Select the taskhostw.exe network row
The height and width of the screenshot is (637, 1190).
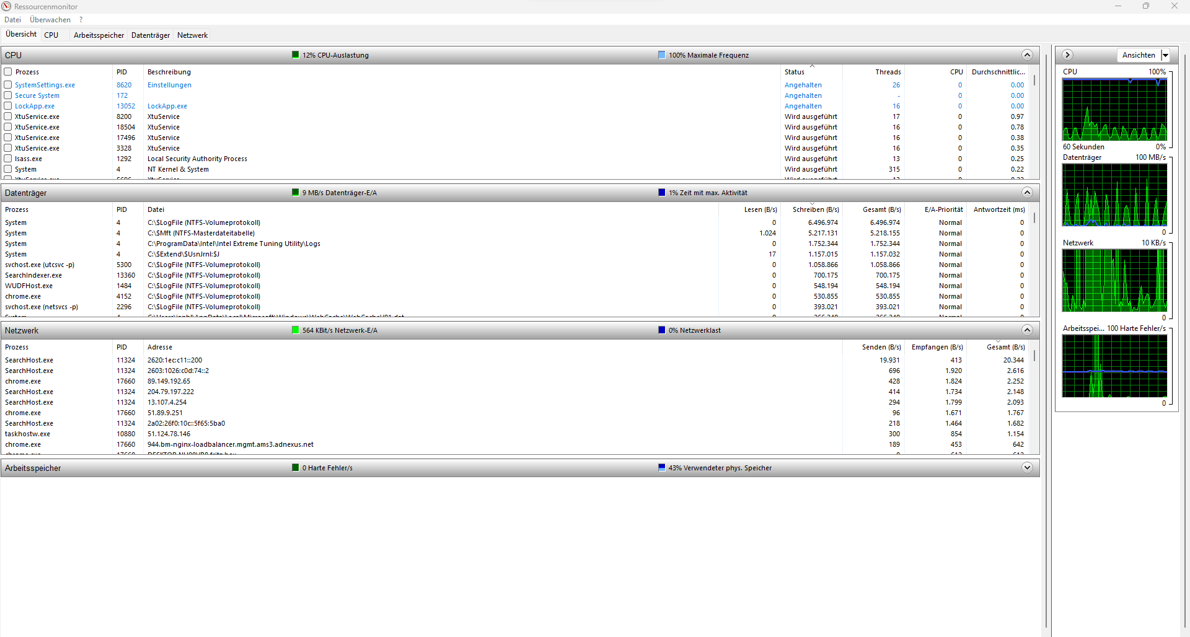point(514,434)
